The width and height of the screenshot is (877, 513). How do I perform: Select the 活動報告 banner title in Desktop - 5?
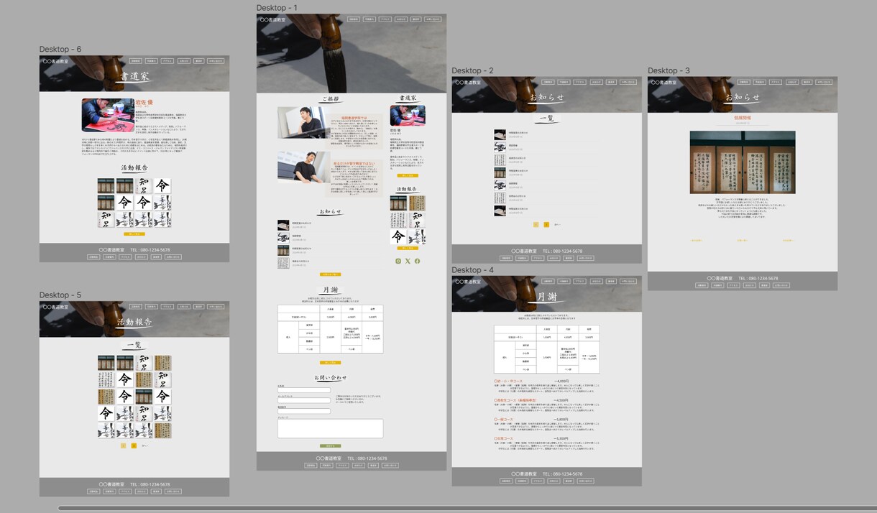(134, 323)
